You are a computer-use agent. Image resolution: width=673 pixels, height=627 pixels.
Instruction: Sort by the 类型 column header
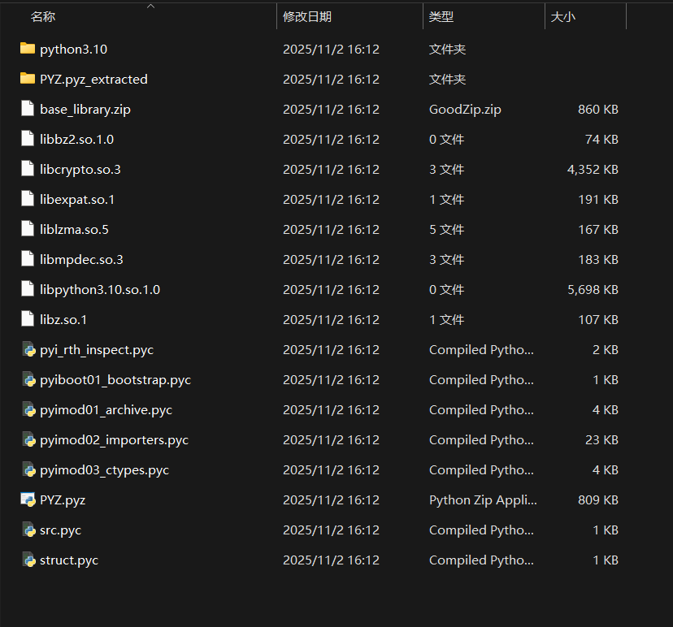pos(441,16)
